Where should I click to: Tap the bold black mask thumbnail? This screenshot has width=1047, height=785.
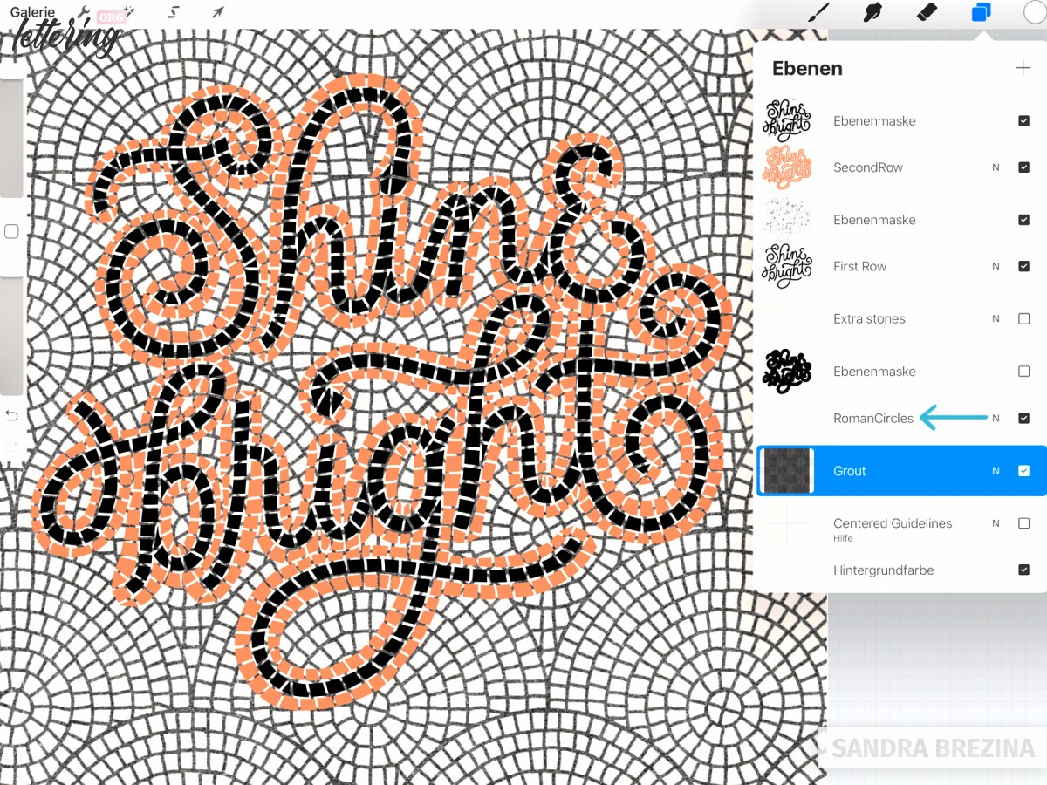[787, 372]
